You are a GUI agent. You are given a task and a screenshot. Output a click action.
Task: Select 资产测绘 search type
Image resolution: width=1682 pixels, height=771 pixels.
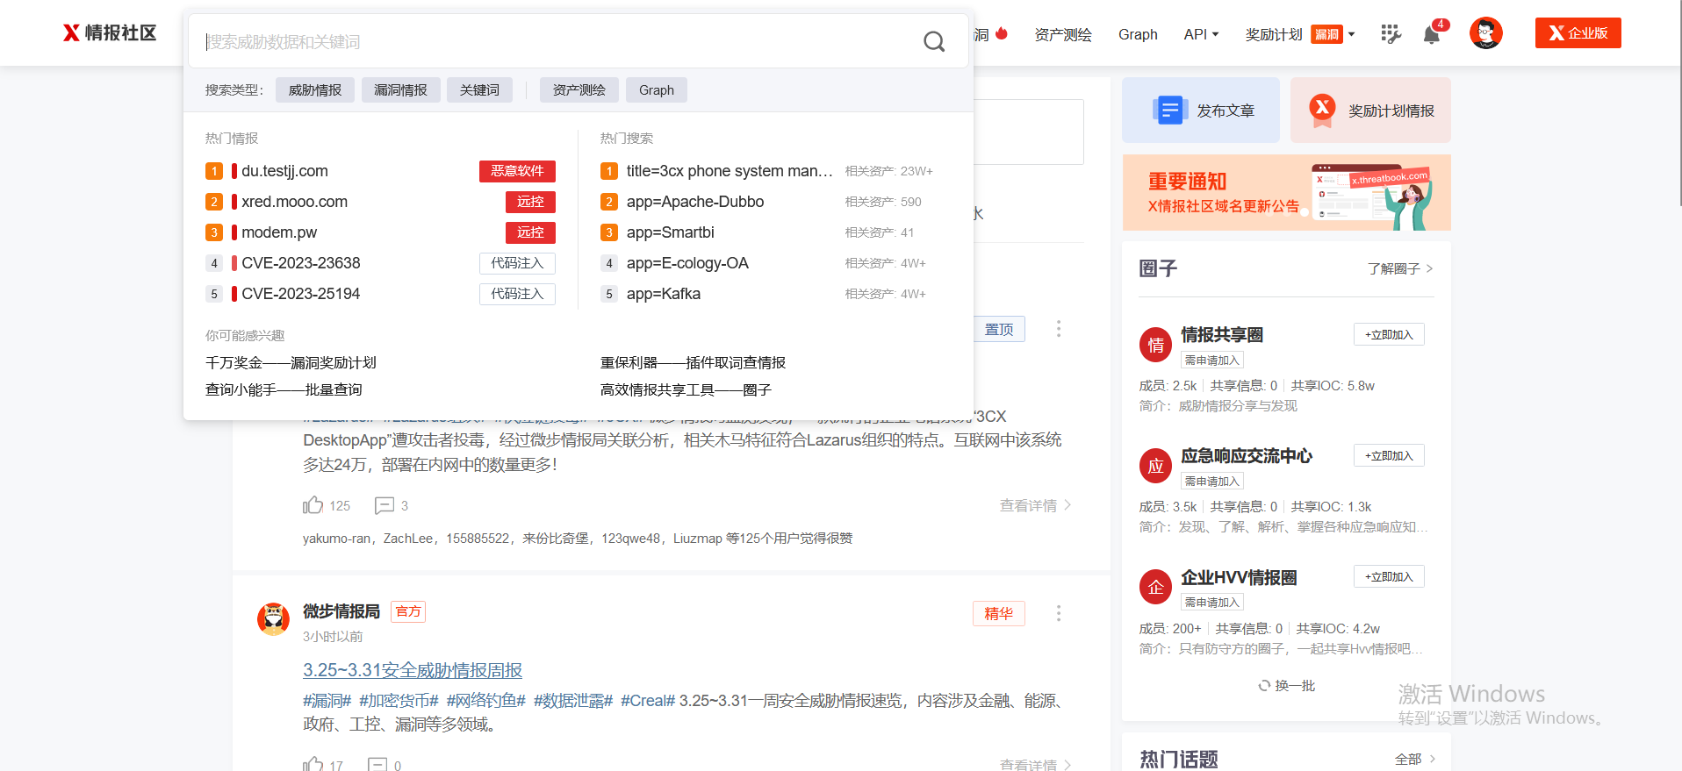click(579, 90)
